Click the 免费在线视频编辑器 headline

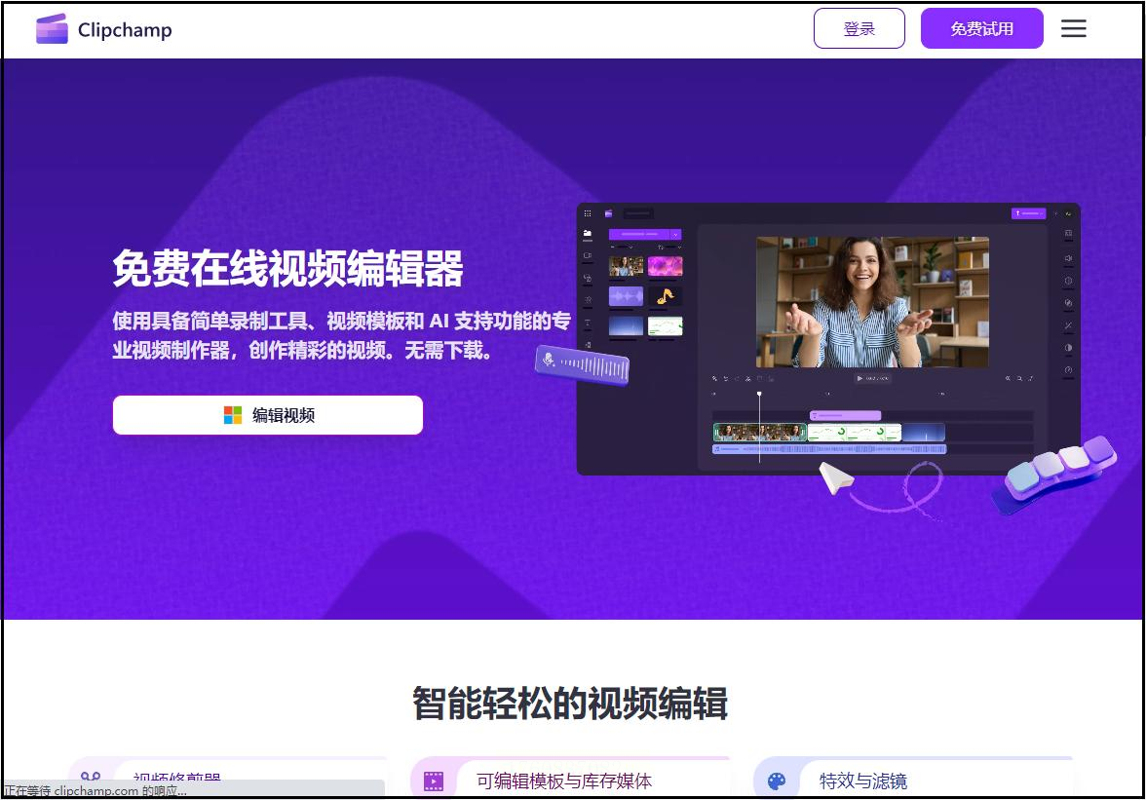click(x=288, y=268)
